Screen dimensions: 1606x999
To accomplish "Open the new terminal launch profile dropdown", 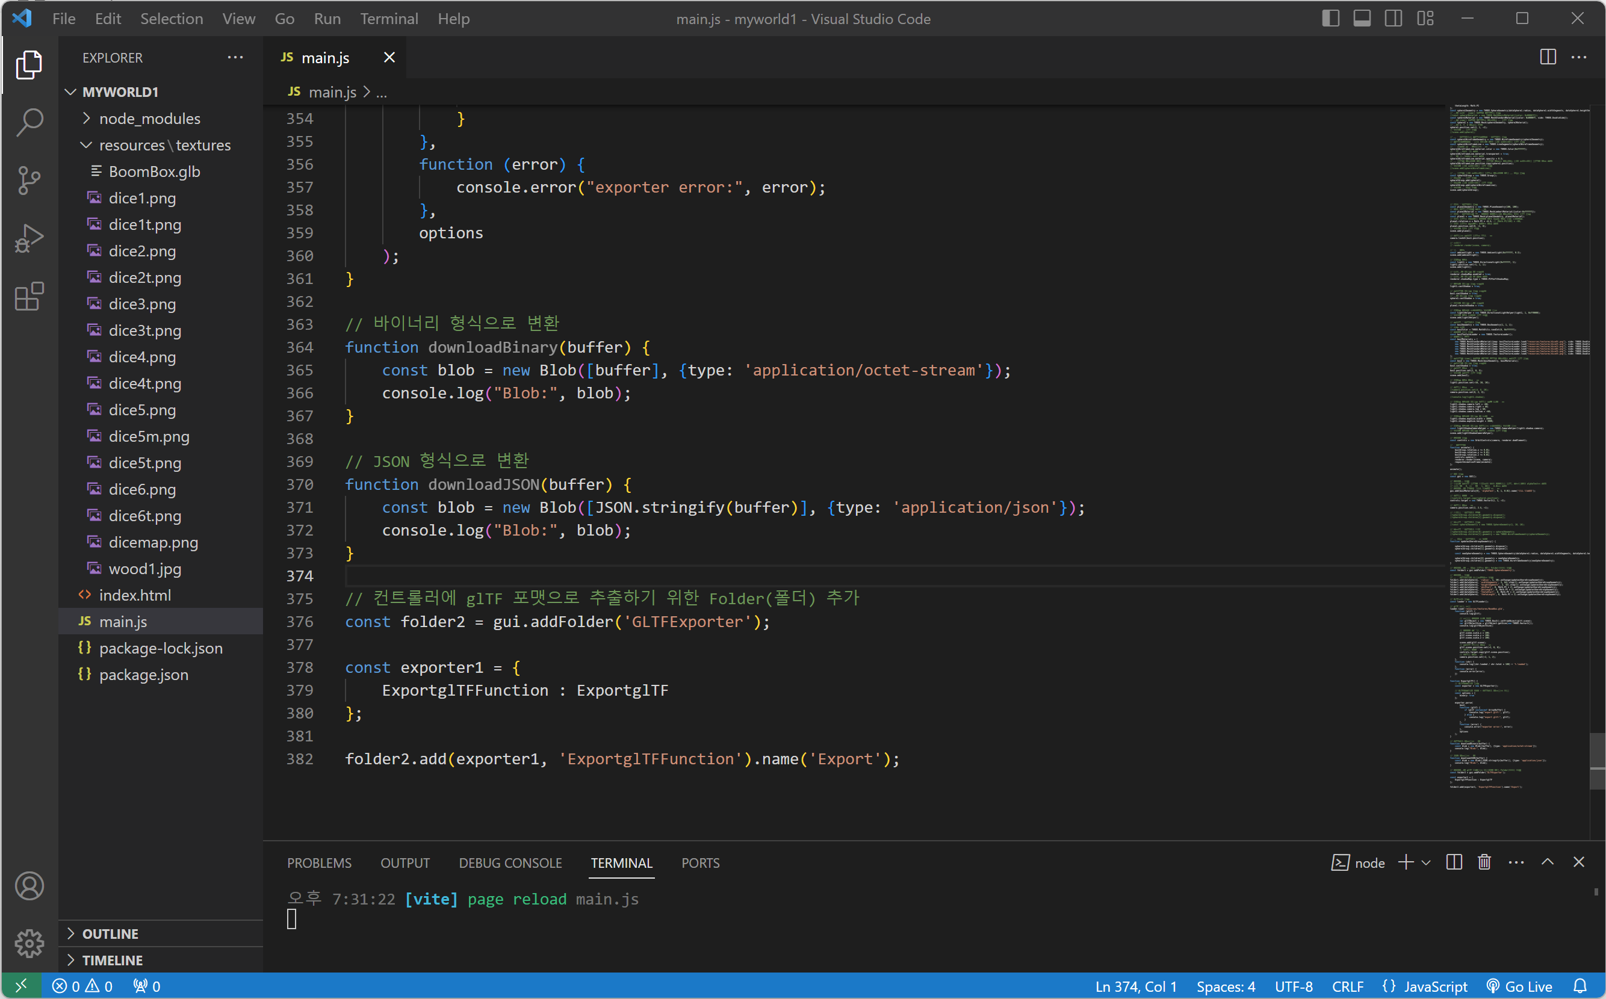I will [x=1426, y=862].
